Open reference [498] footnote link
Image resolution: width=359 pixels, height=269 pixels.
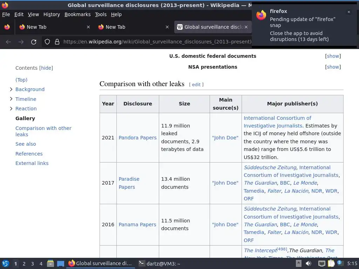point(282,249)
